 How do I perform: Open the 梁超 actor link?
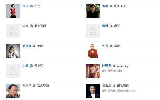click(x=105, y=26)
